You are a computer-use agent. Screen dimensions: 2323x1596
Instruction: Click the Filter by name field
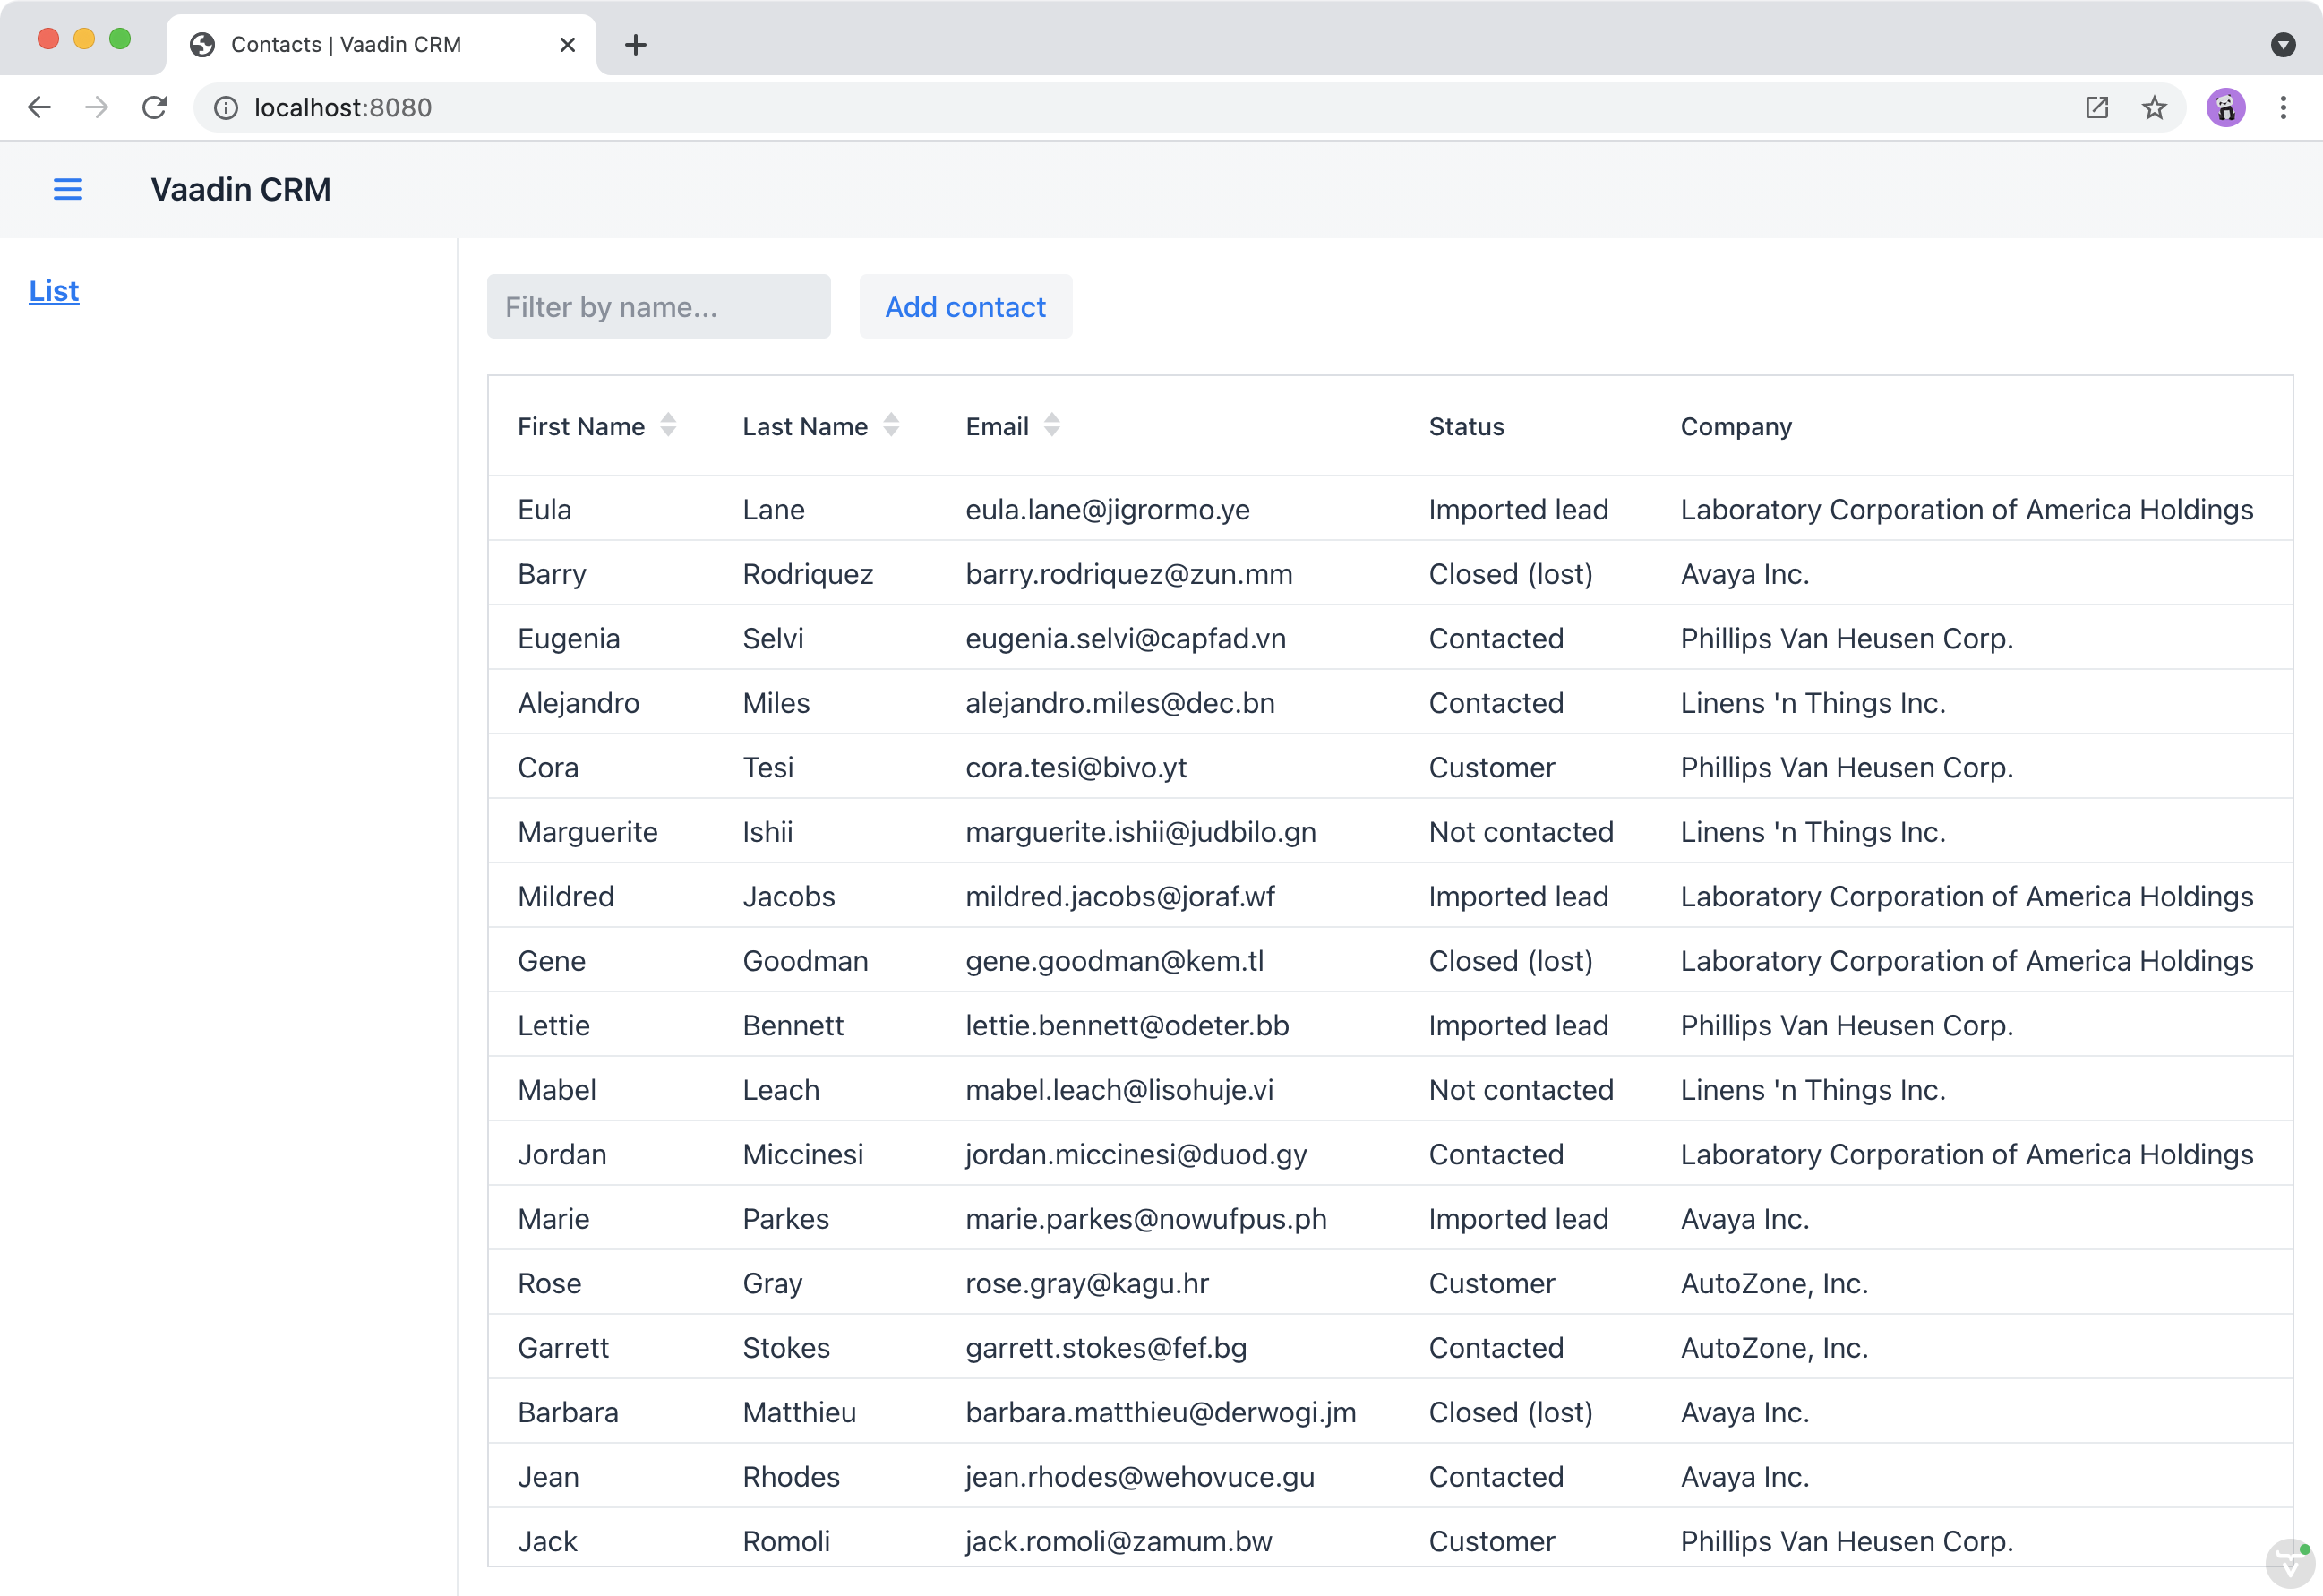click(x=658, y=306)
